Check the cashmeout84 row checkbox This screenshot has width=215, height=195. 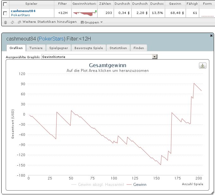coord(5,13)
